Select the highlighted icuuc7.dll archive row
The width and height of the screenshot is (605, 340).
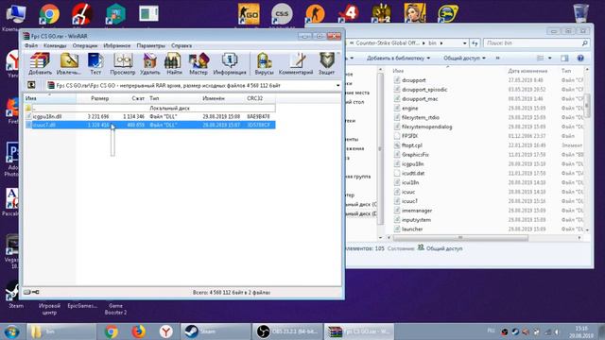(150, 125)
